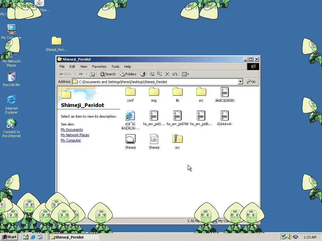Select the My Computer desktop icon
The image size is (322, 241).
tap(11, 32)
